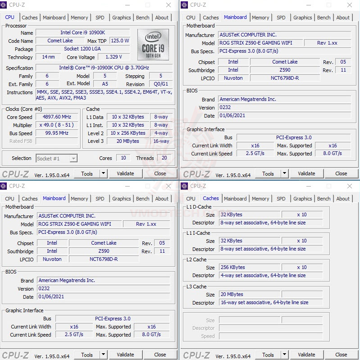Click the Level 3 cache value 20 MBytes in the CPU tab

click(128, 141)
